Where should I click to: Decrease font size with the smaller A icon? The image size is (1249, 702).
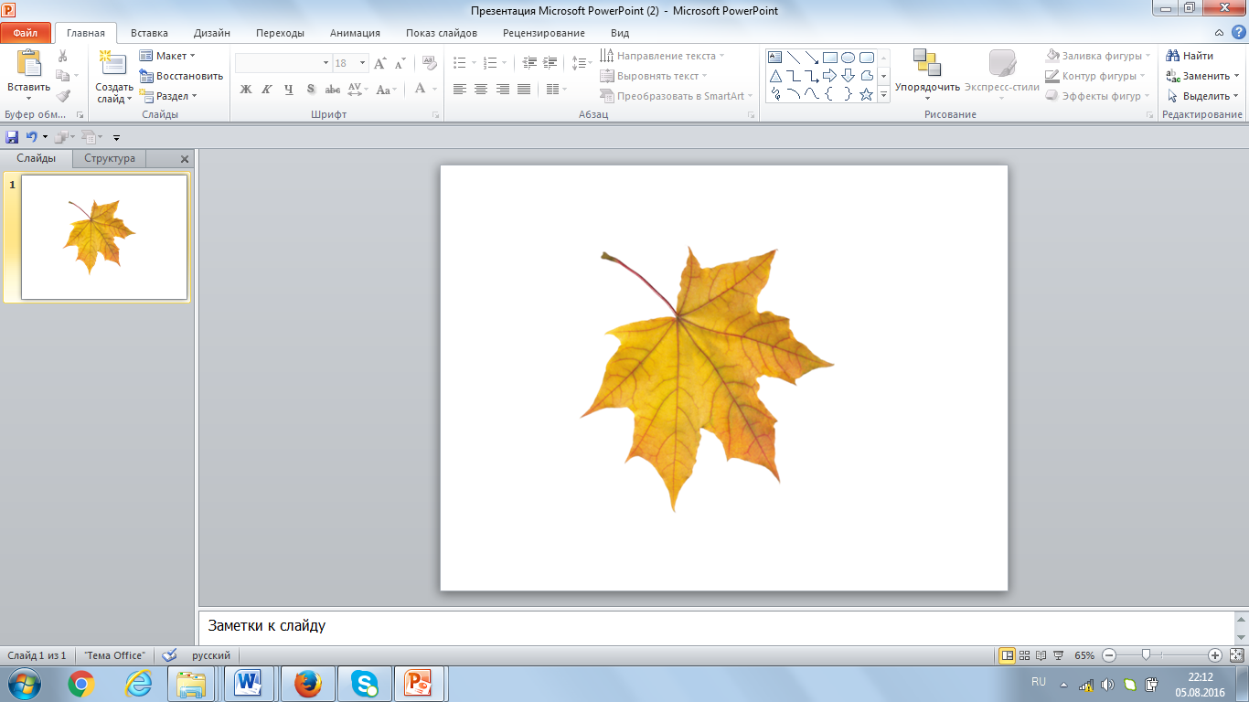[x=400, y=63]
